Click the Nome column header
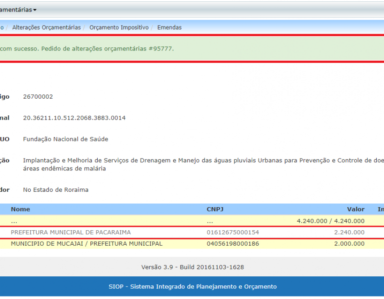This screenshot has height=299, width=384. pos(20,209)
